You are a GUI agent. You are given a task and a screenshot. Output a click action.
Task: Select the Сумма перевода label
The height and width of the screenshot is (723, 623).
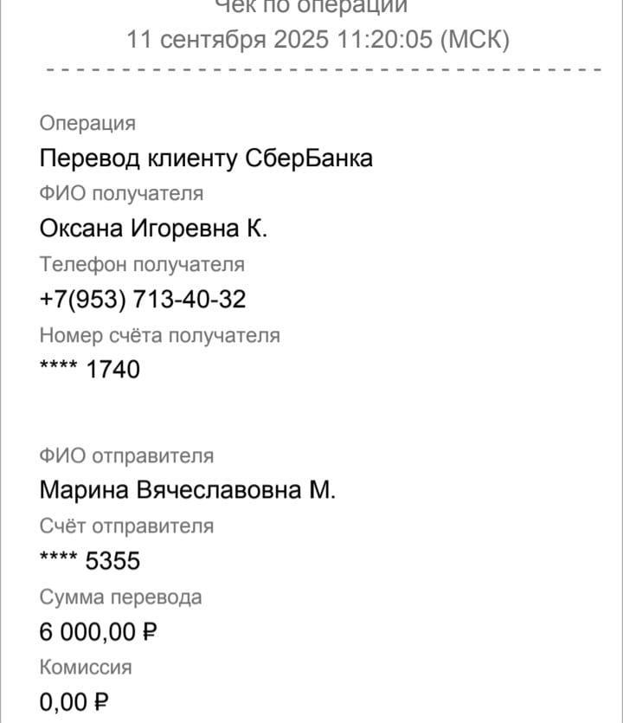tap(121, 597)
